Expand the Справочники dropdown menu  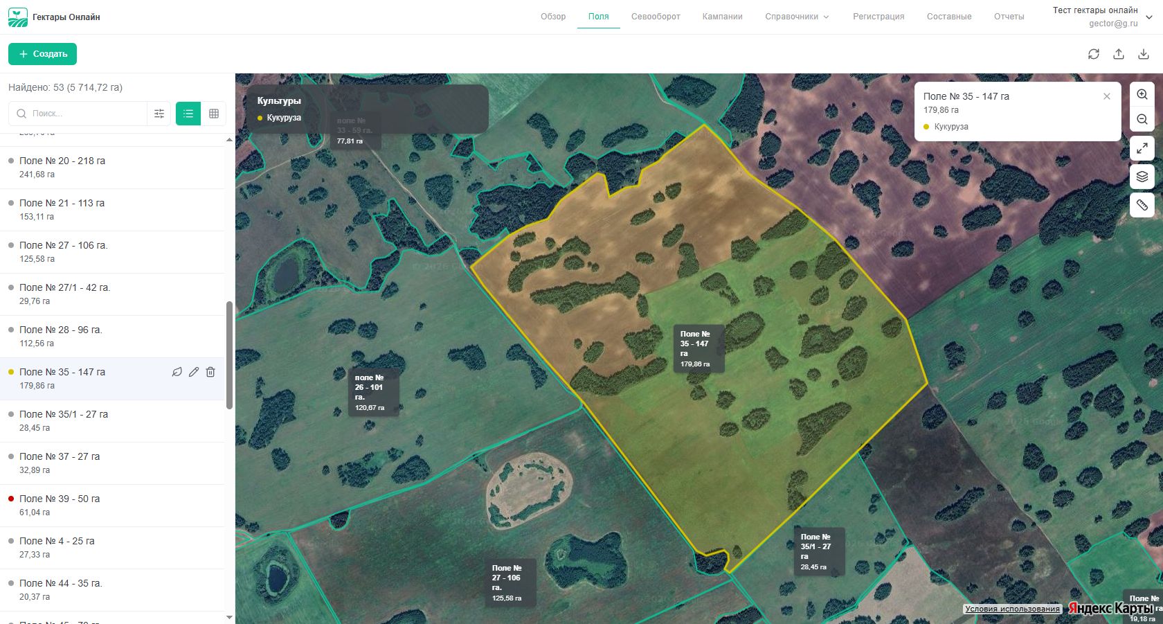click(797, 17)
